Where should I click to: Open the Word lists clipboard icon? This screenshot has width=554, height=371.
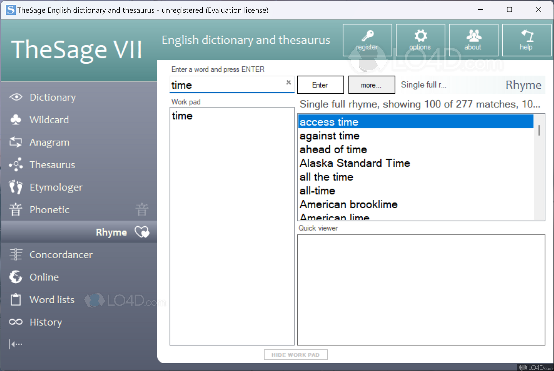coord(16,300)
